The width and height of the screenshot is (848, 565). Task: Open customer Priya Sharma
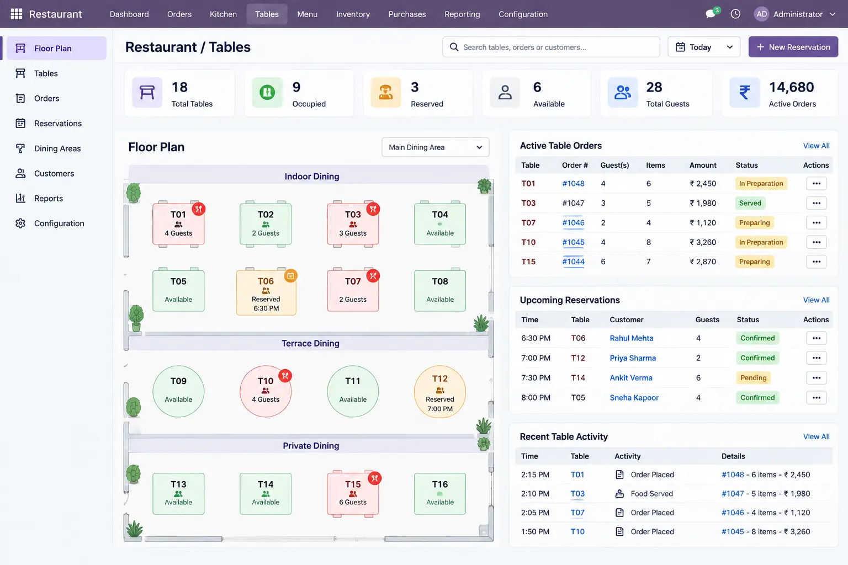[x=633, y=358]
